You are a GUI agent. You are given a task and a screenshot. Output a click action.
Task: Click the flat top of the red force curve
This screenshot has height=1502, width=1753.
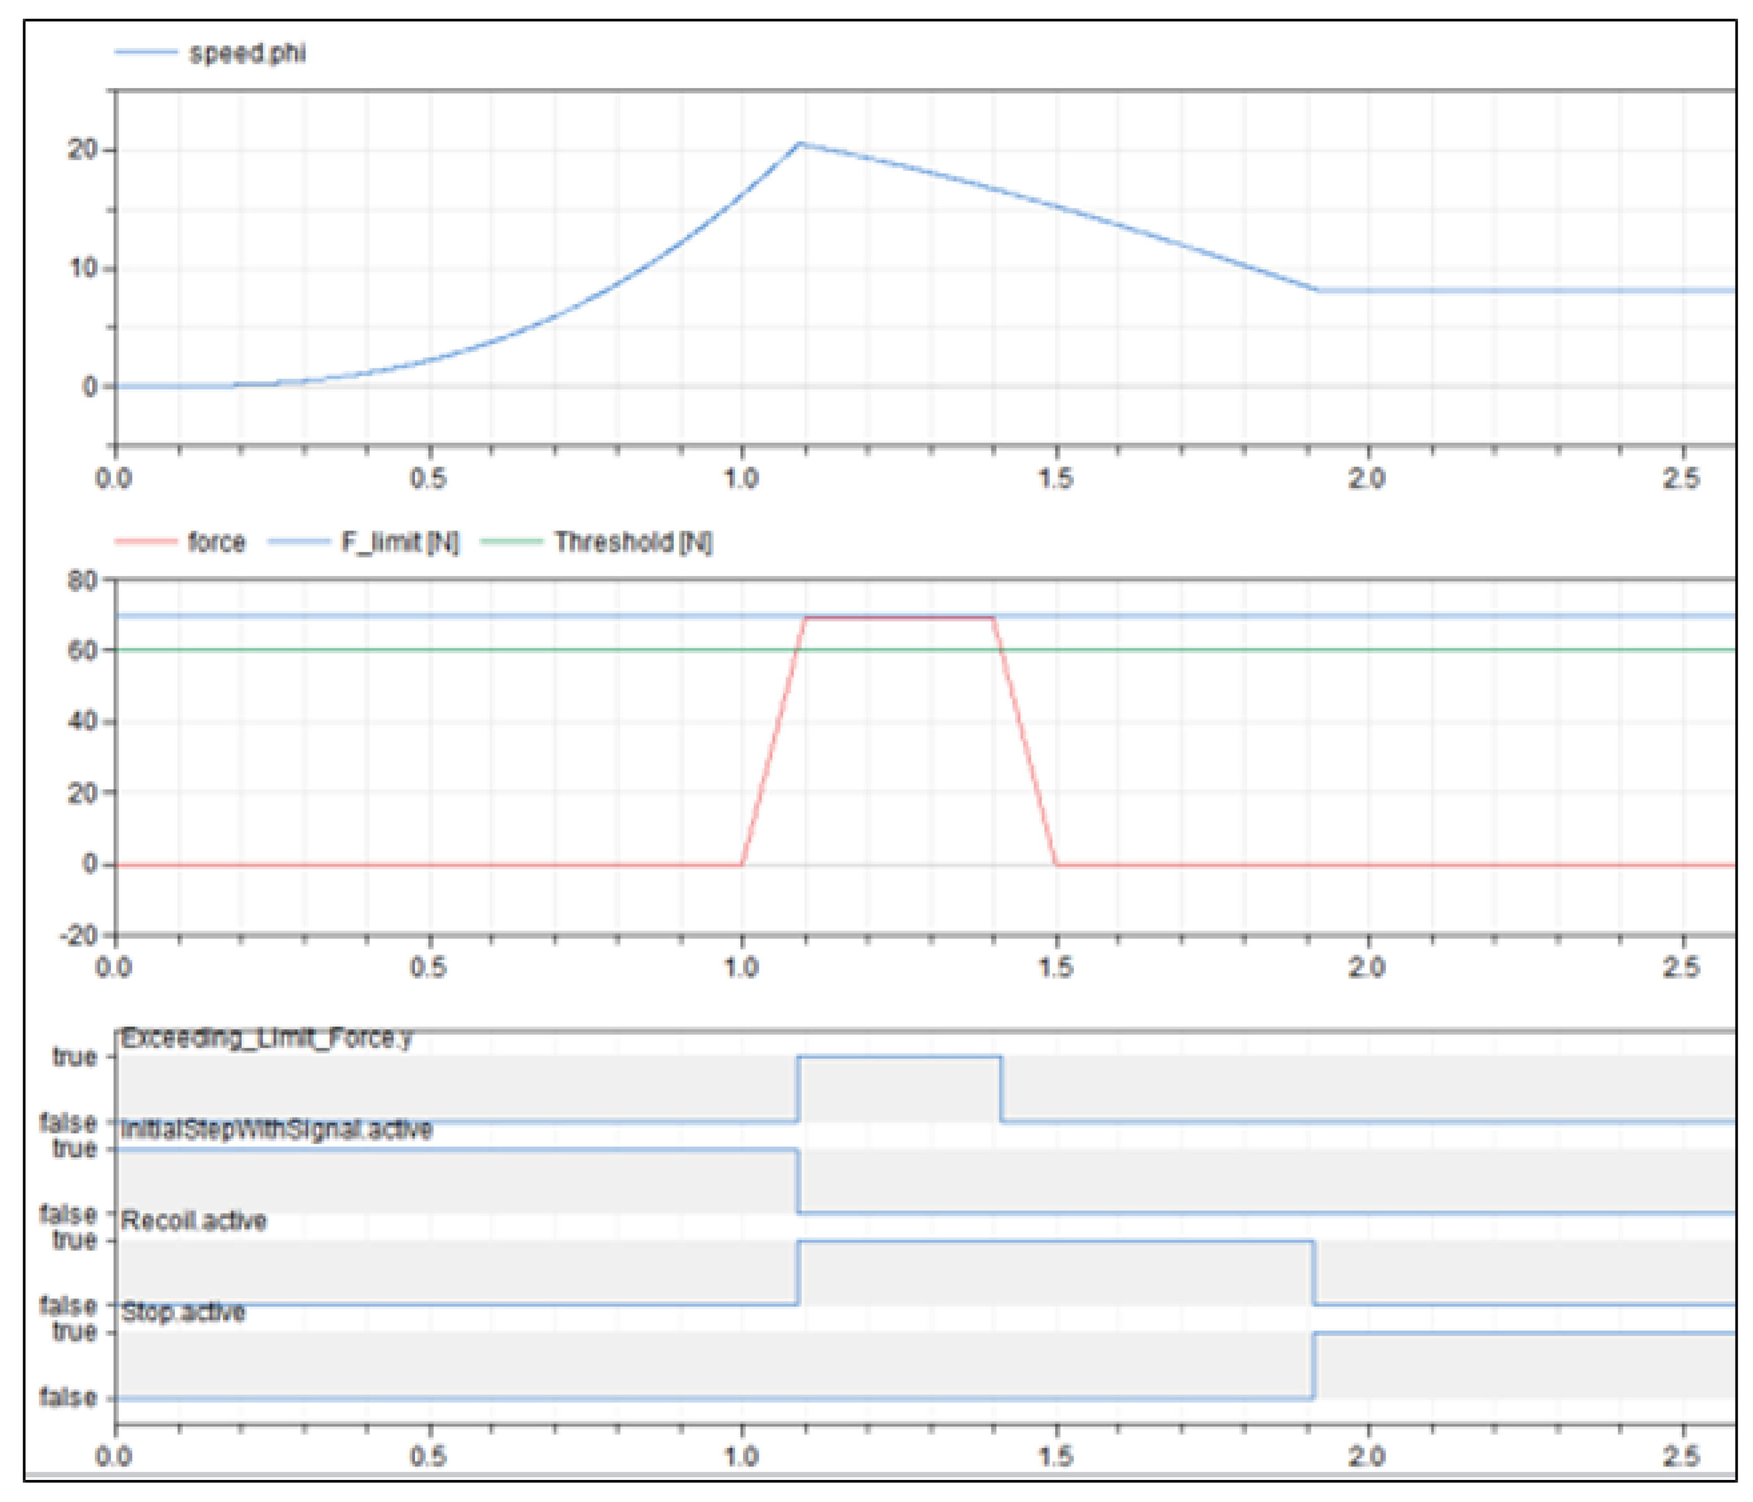(x=898, y=618)
